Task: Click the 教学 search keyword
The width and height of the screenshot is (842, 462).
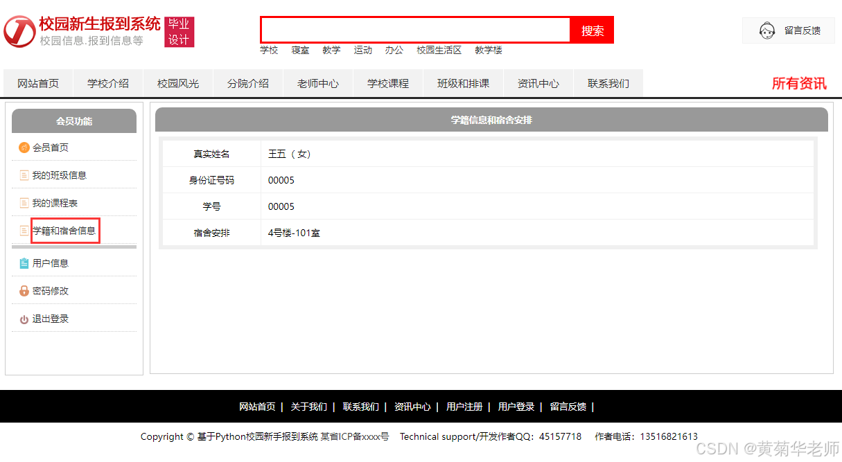Action: [x=331, y=50]
